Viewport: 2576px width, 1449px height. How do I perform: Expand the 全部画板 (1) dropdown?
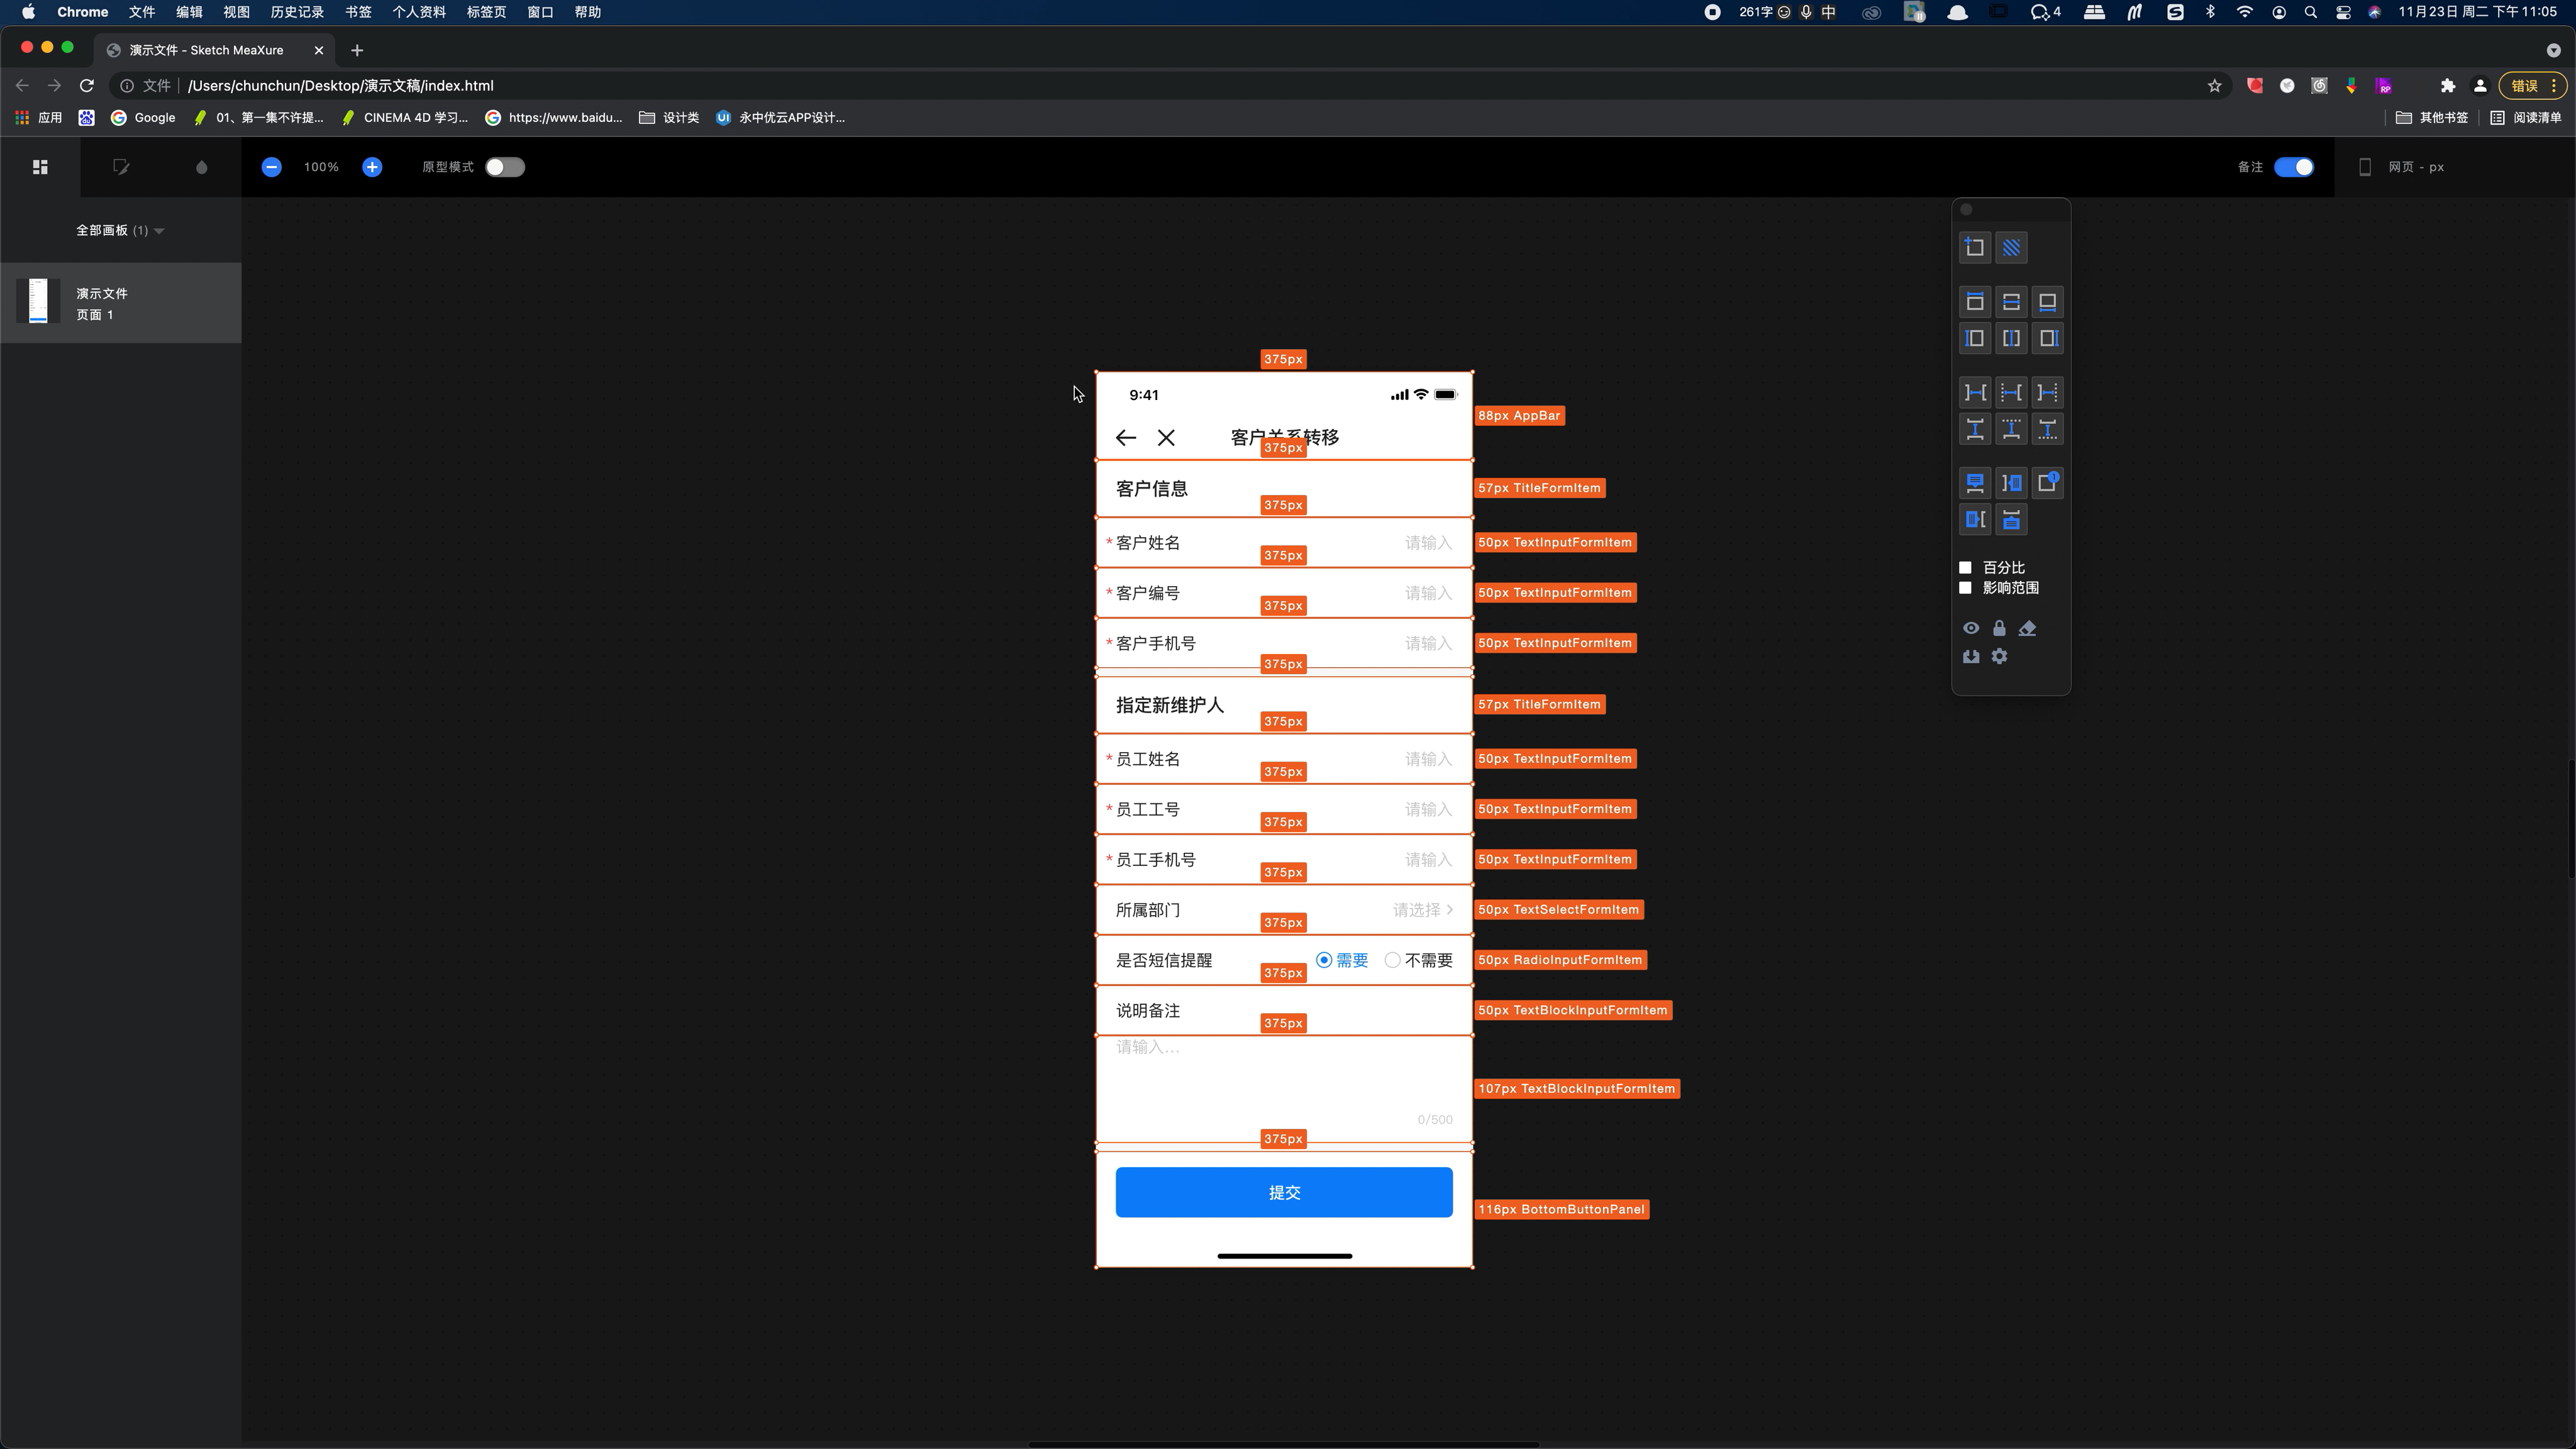[120, 230]
